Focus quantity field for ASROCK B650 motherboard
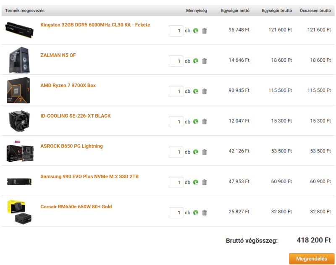The width and height of the screenshot is (336, 265). (176, 152)
